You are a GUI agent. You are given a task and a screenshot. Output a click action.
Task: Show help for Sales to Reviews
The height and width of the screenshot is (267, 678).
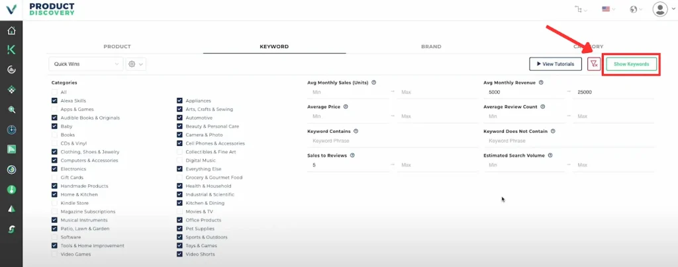coord(352,155)
